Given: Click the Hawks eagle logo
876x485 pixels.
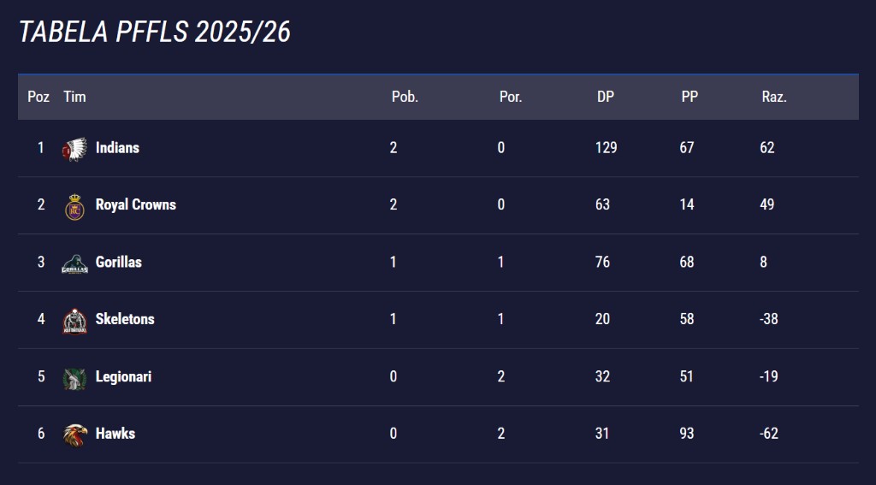Looking at the screenshot, I should point(75,435).
